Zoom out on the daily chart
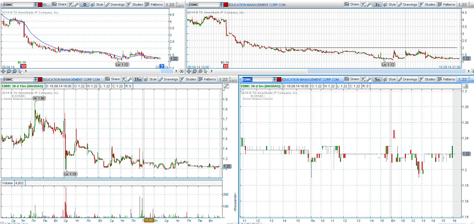Screen dimensions: 474x224 pyautogui.click(x=15, y=71)
